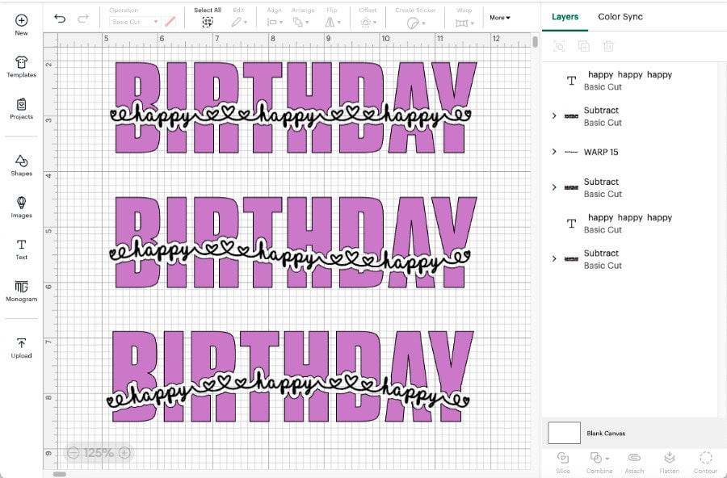Viewport: 727px width, 478px height.
Task: Click the Undo arrow
Action: [60, 19]
